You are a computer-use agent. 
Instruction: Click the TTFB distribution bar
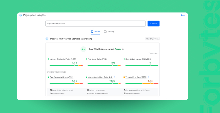142,84
